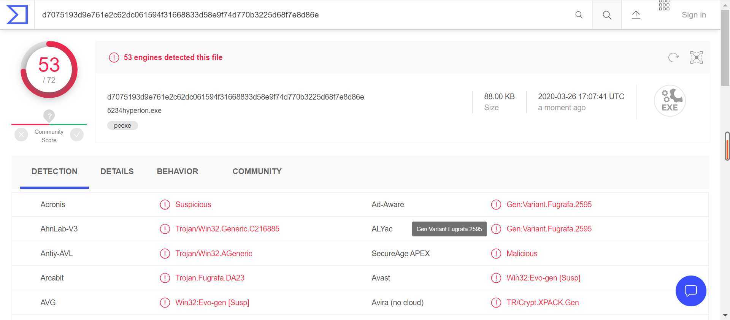Viewport: 730px width, 320px height.
Task: Switch to the DETECTION tab
Action: pos(54,171)
